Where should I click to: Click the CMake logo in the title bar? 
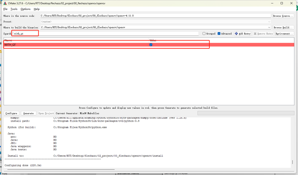[5, 3]
